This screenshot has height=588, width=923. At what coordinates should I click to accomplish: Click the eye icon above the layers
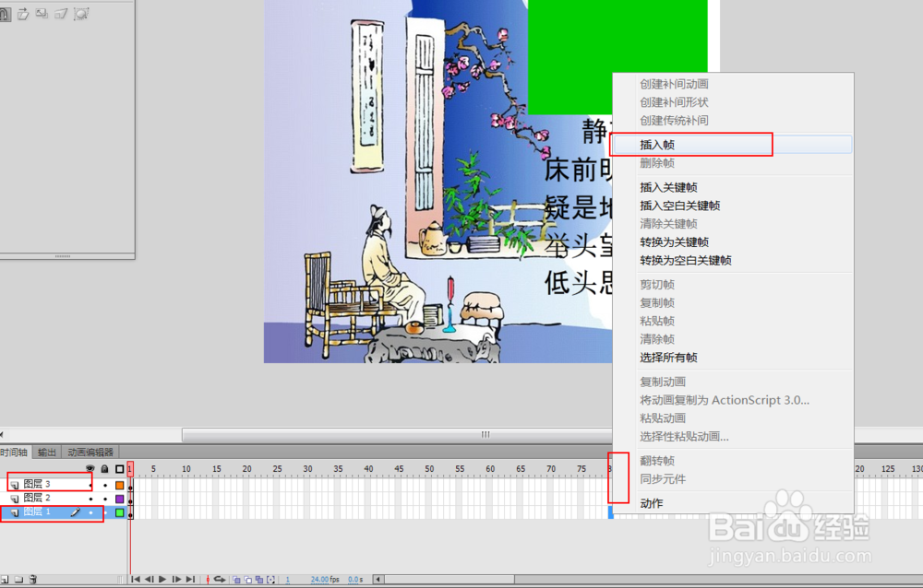click(x=90, y=468)
